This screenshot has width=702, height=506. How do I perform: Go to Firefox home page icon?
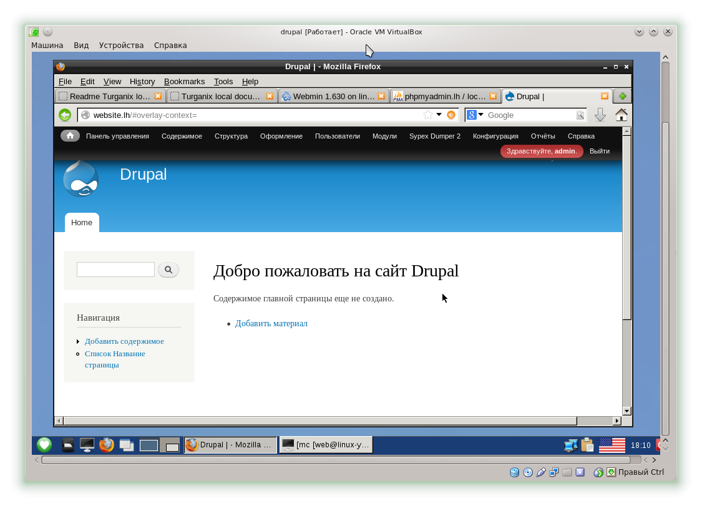pos(622,115)
